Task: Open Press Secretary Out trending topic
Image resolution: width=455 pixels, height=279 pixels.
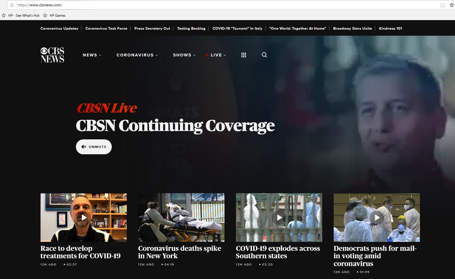Action: (152, 29)
